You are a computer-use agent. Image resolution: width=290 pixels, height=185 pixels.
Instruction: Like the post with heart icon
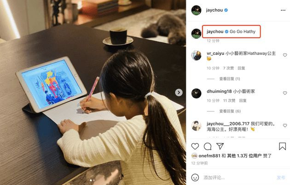coord(195,146)
